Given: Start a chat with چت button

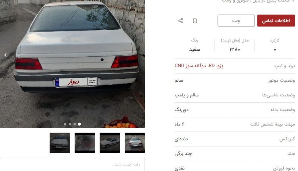Looking at the screenshot, I should 236,21.
